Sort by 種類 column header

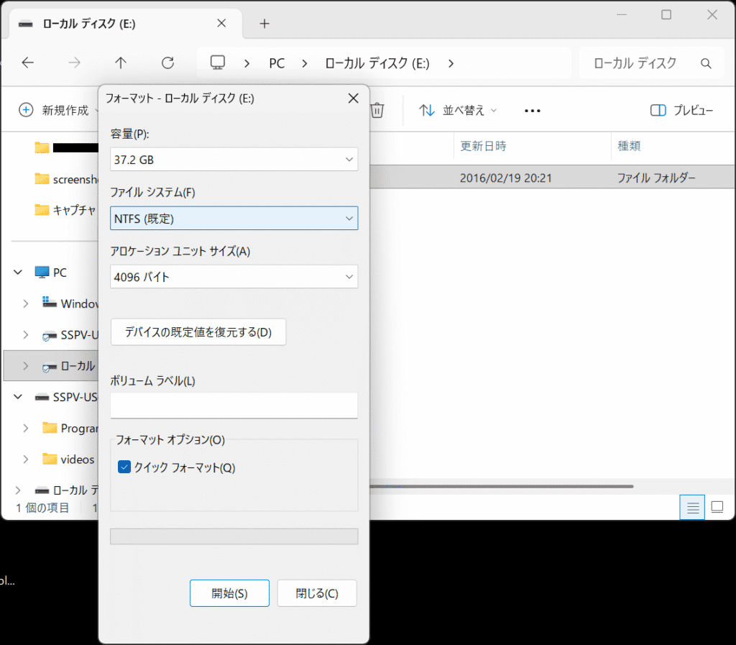pos(629,146)
